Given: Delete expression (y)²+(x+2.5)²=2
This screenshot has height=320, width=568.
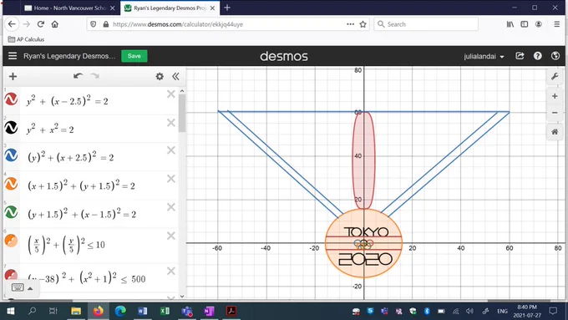Looking at the screenshot, I should coord(171,150).
